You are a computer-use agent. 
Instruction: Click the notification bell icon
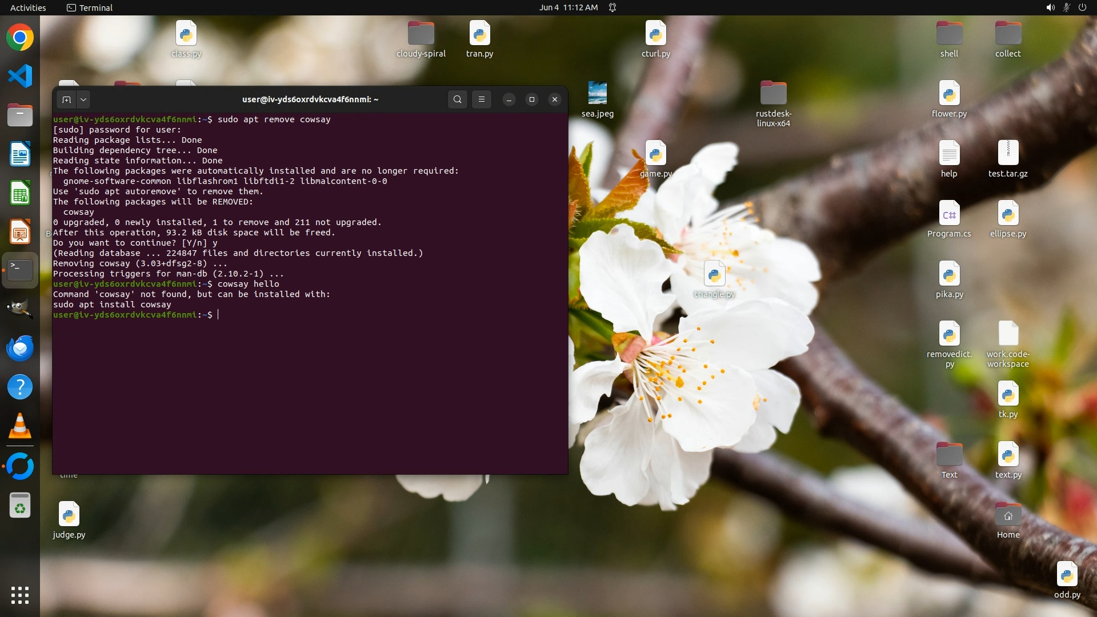click(x=612, y=7)
